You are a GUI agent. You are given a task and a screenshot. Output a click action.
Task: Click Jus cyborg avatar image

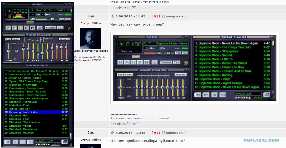point(91,38)
